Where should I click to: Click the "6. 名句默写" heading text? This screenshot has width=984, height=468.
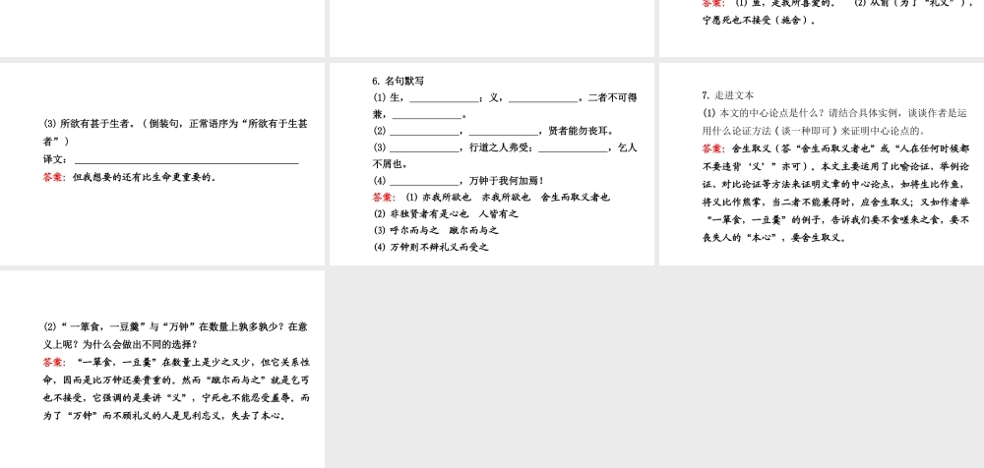click(x=398, y=81)
